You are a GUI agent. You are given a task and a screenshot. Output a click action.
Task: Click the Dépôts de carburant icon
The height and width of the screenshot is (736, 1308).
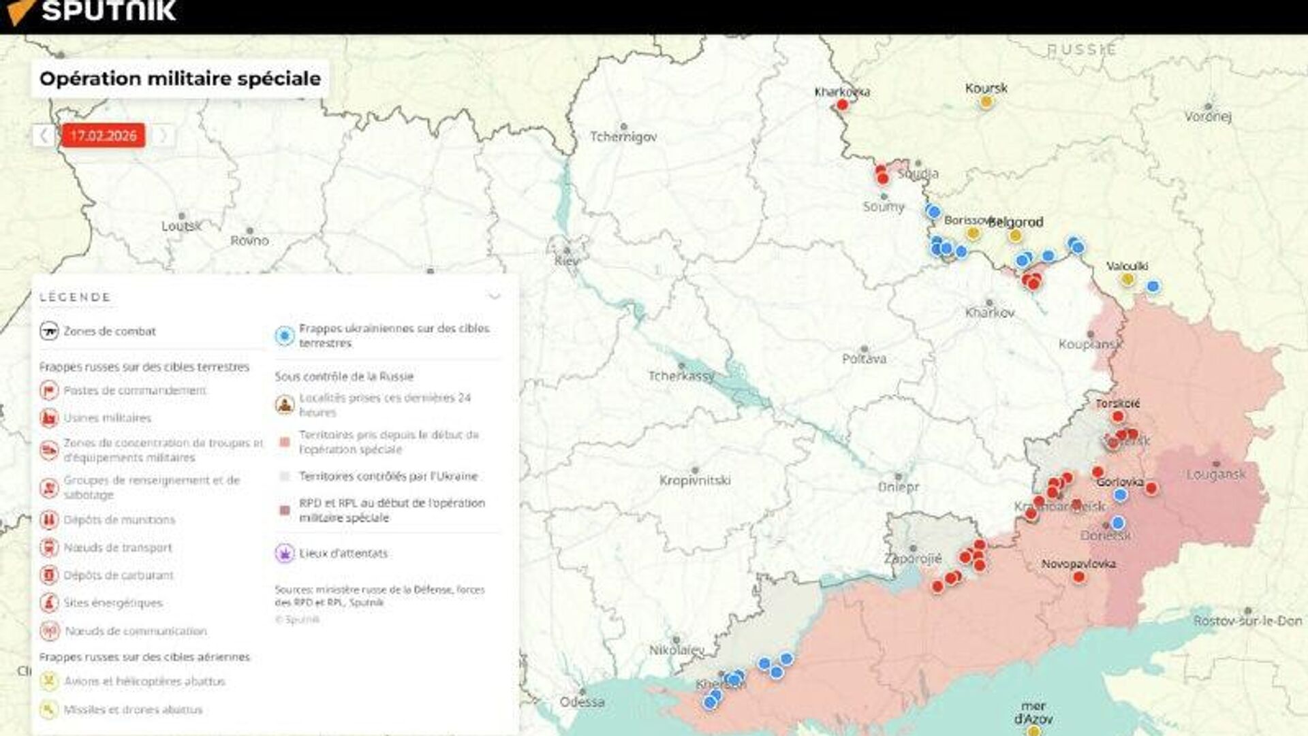pyautogui.click(x=49, y=575)
